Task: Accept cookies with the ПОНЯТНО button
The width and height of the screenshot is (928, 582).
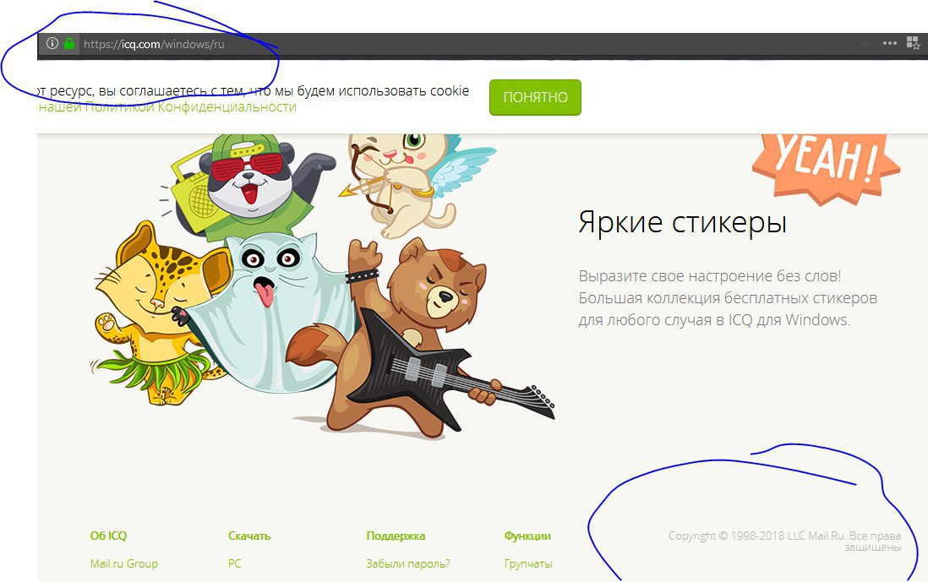Action: 535,98
